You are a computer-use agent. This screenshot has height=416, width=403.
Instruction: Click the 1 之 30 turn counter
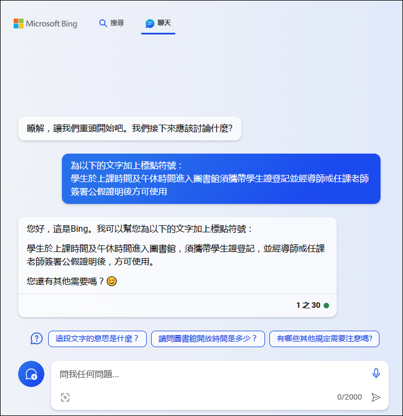(308, 306)
